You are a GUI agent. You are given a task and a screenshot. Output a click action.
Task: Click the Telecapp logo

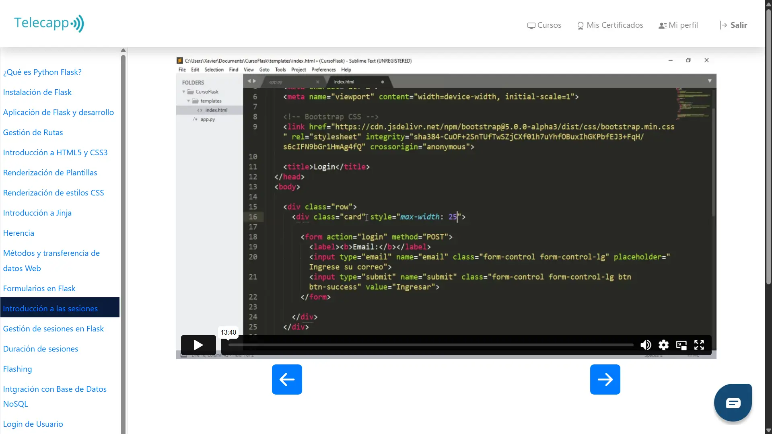tap(49, 23)
